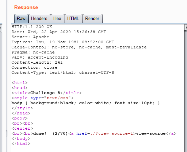187x152 pixels.
Task: Click the 'Challenge 8' title text
Action: pyautogui.click(x=45, y=93)
